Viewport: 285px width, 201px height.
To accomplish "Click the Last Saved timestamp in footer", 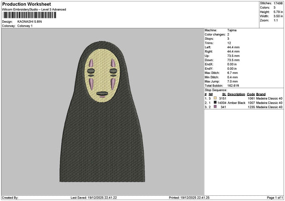I will [x=94, y=198].
